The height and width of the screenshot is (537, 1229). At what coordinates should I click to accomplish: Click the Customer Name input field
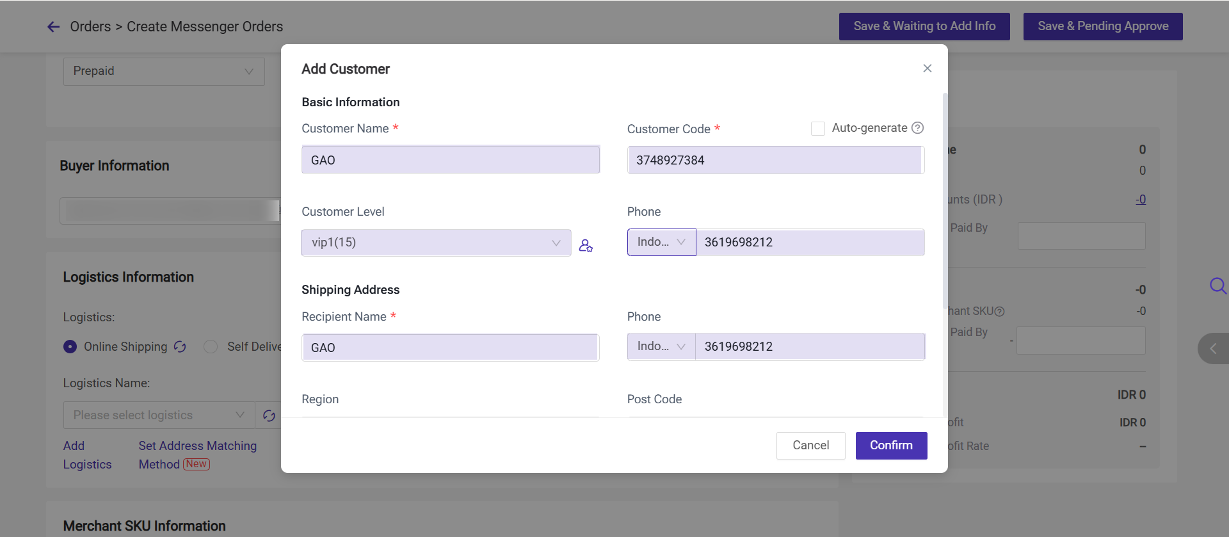click(451, 160)
